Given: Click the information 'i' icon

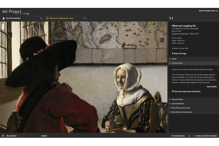Looking at the screenshot, I should click(x=172, y=18).
